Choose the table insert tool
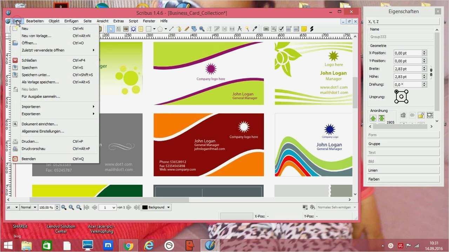The height and width of the screenshot is (252, 449). (x=141, y=29)
